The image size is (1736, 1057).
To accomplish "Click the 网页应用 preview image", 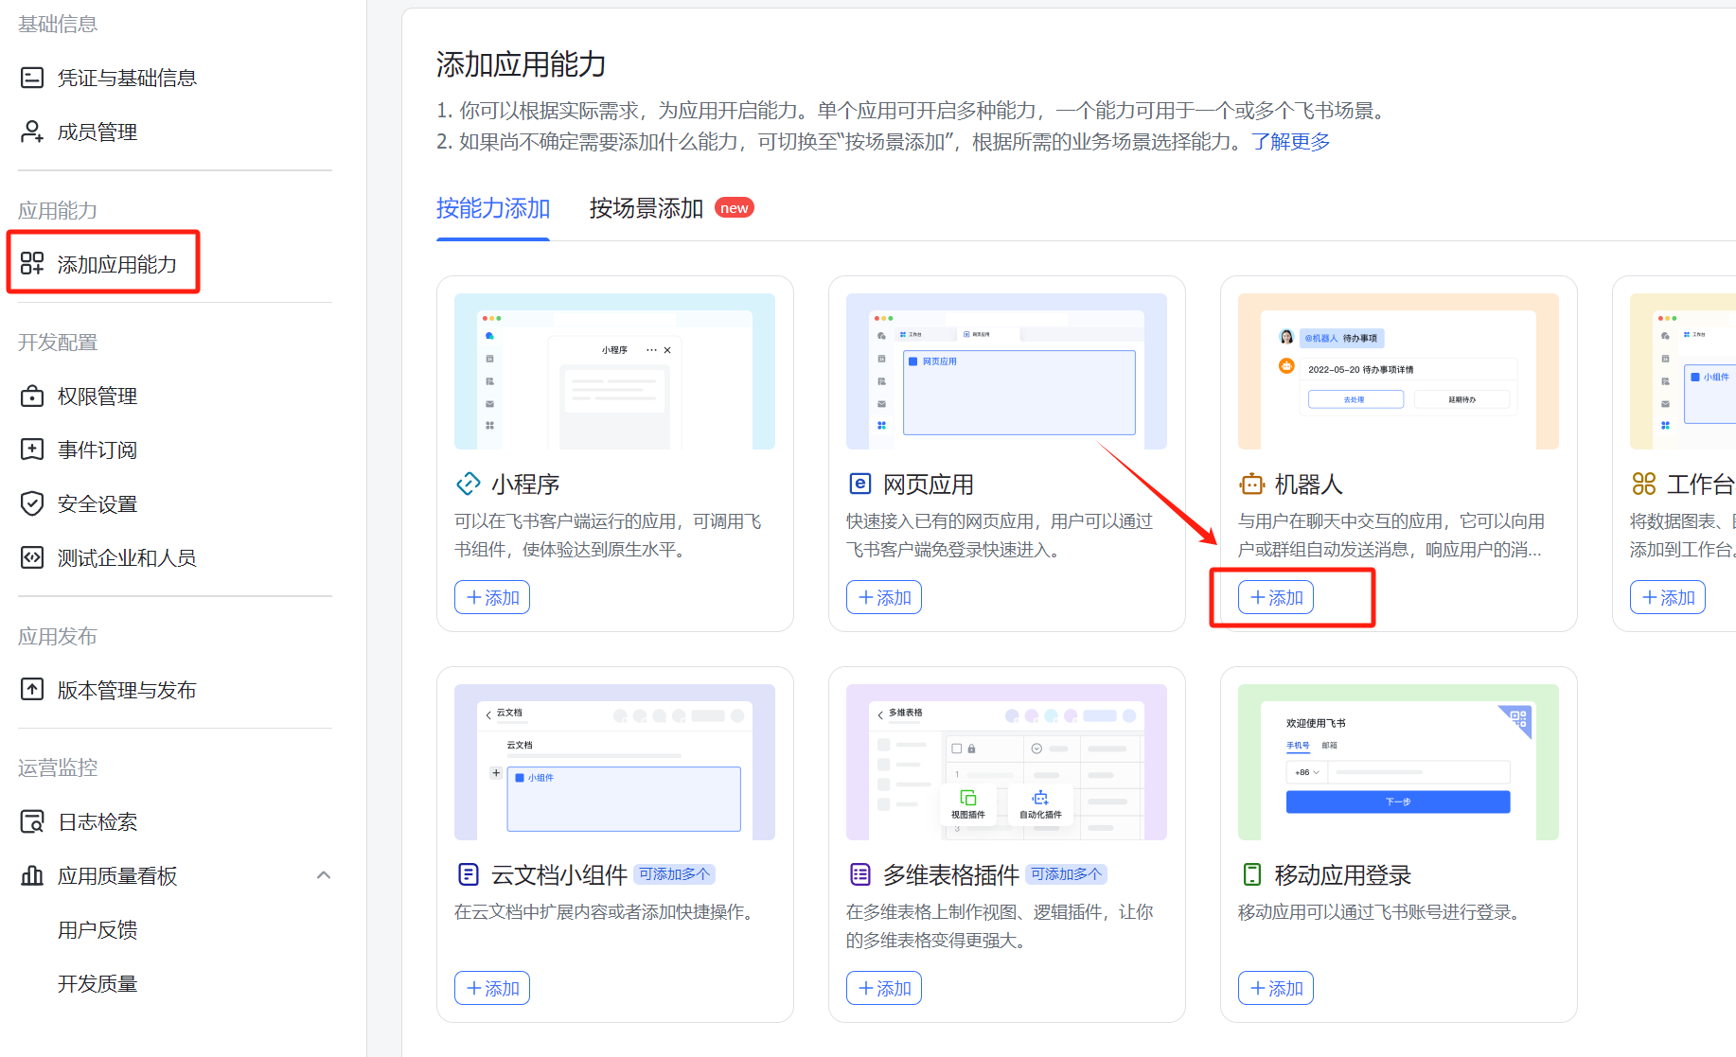I will [x=1006, y=371].
